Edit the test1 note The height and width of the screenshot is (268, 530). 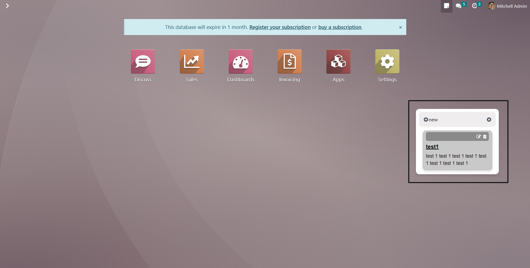click(x=478, y=136)
